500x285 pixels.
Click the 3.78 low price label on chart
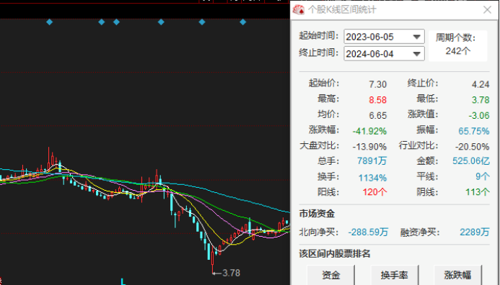pyautogui.click(x=231, y=273)
